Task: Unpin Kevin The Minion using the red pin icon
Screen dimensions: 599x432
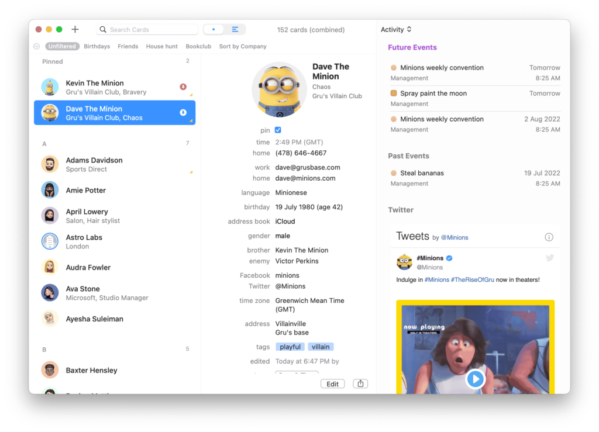Action: tap(184, 85)
